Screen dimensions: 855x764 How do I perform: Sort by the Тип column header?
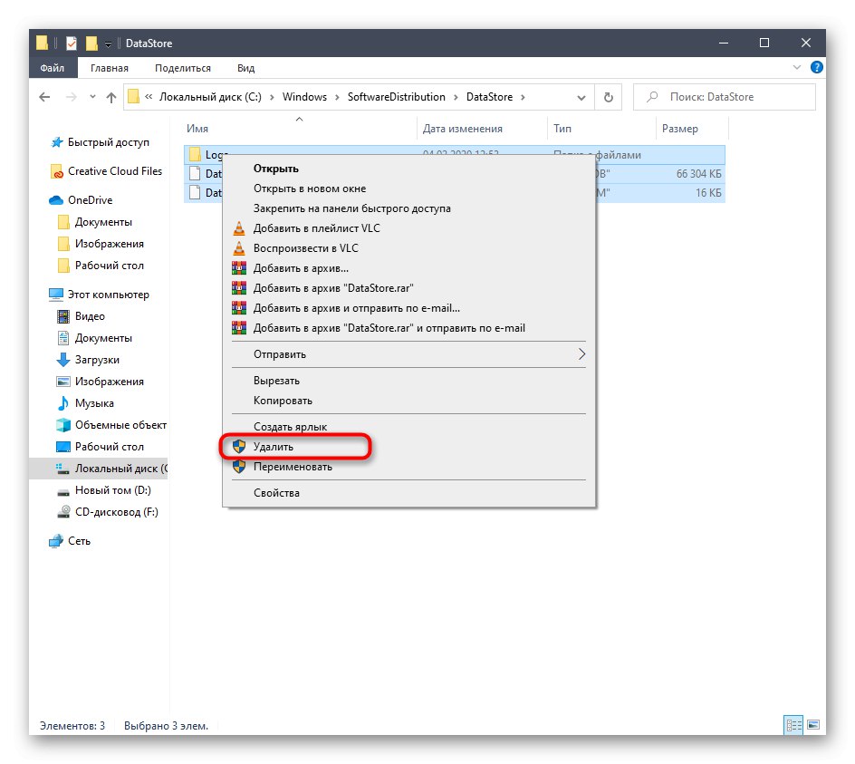point(562,129)
